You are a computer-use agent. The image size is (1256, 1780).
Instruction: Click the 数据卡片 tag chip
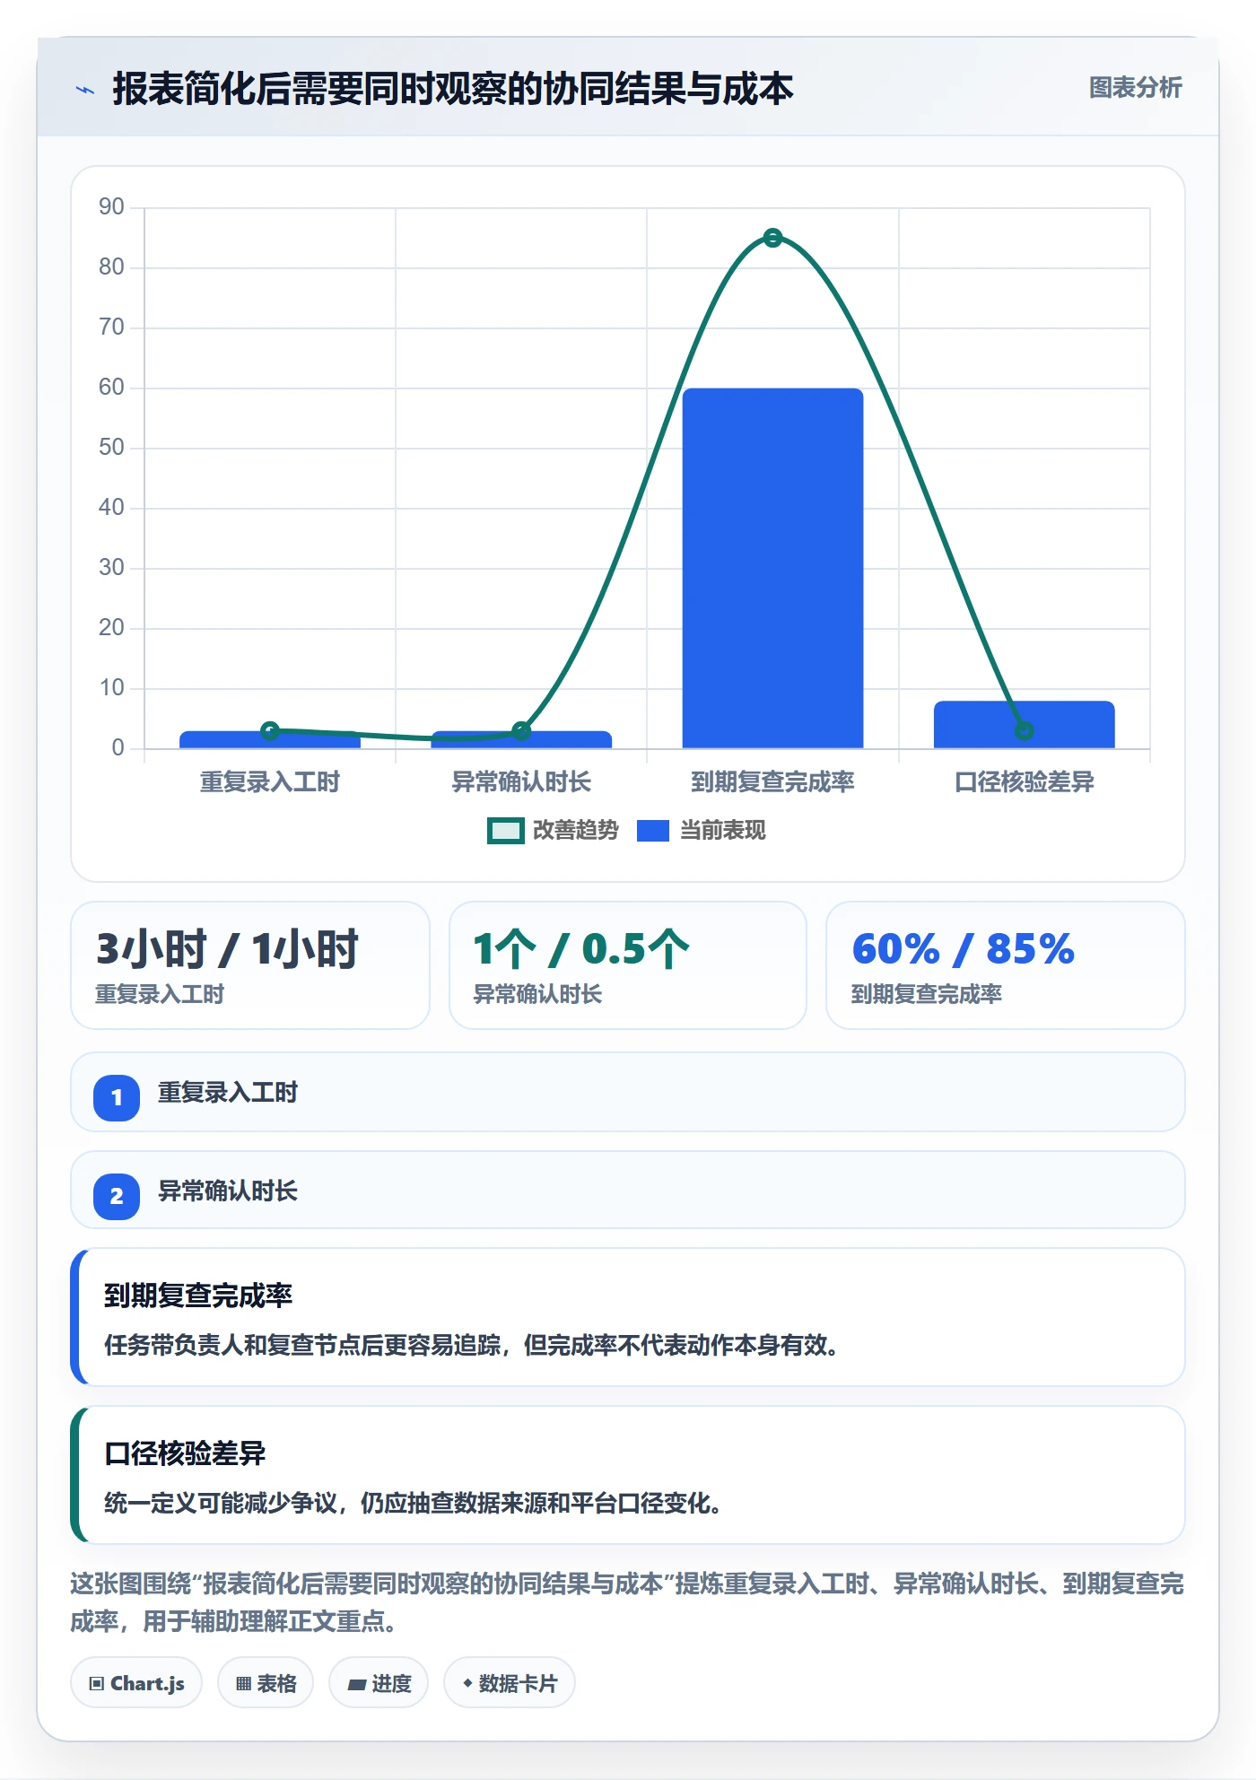tap(510, 1683)
